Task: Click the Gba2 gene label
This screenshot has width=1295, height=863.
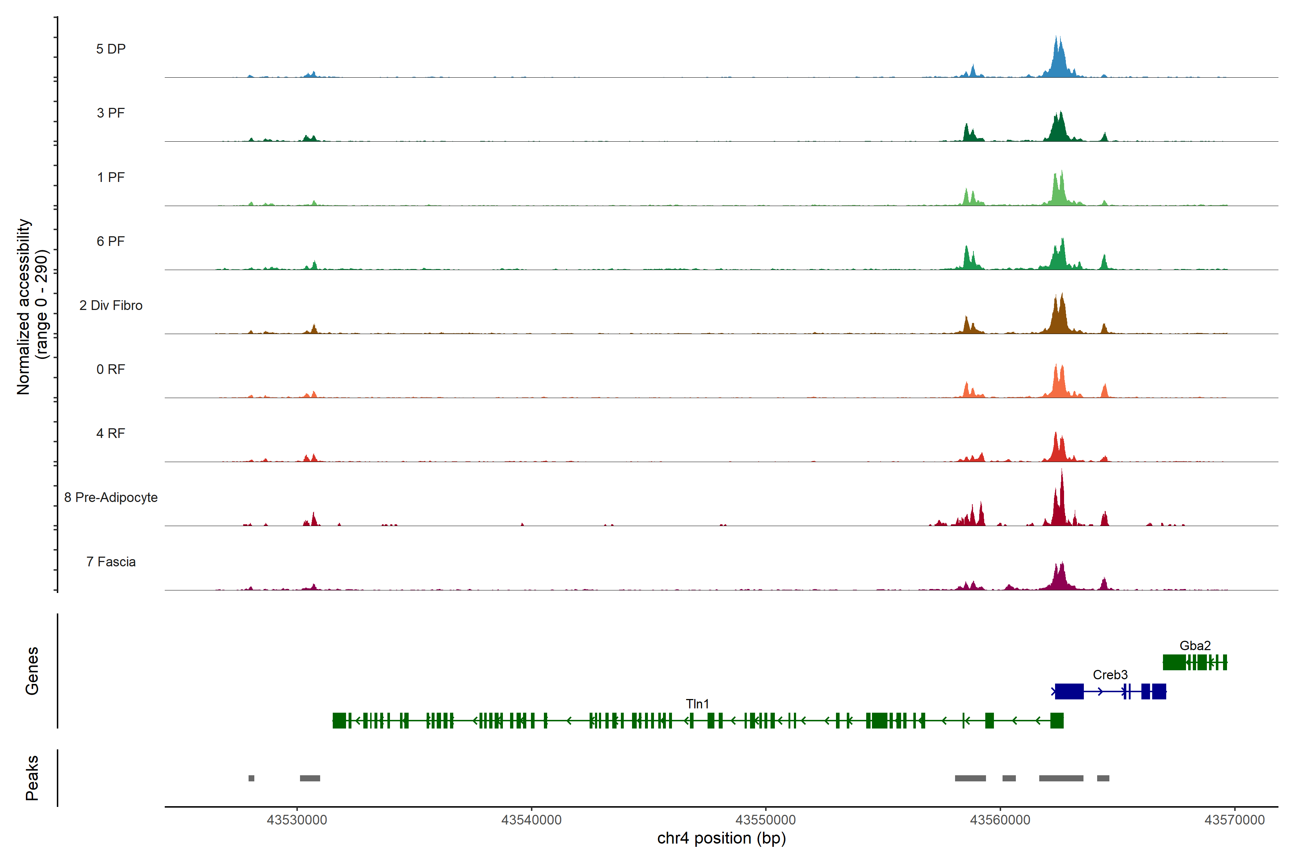Action: 1195,645
